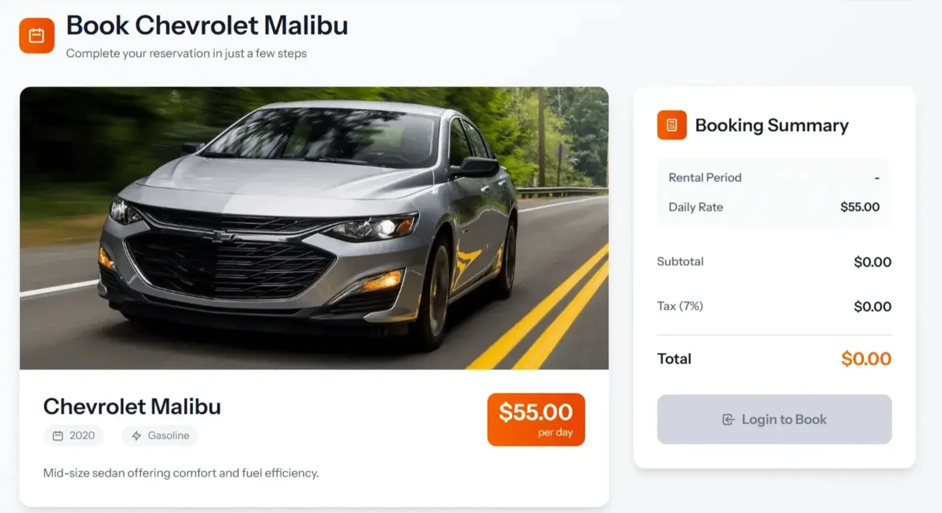The width and height of the screenshot is (942, 513).
Task: Toggle the Rental Period selection row
Action: tap(773, 177)
